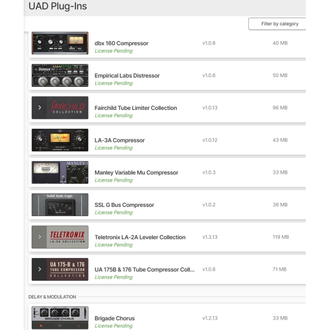Expand the Teletronix LA-2A Collection chevron

pyautogui.click(x=40, y=237)
